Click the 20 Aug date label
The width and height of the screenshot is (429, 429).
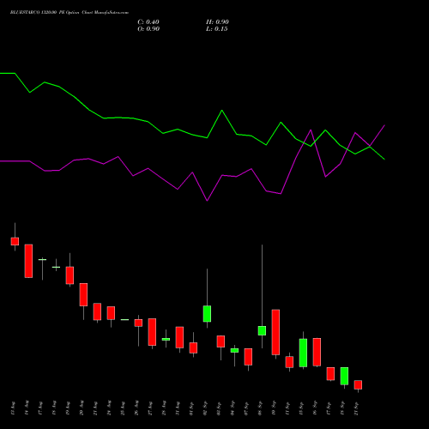pyautogui.click(x=82, y=408)
